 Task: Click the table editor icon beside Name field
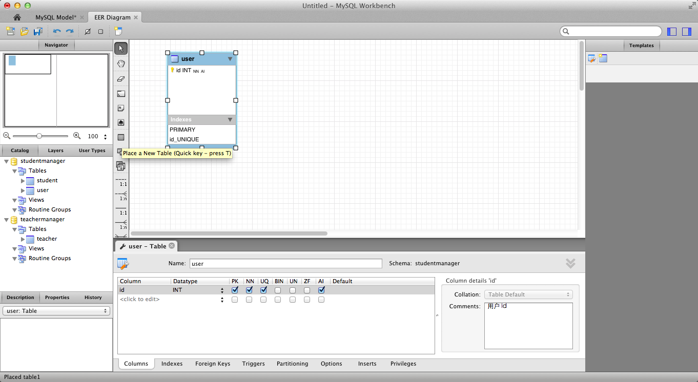123,264
